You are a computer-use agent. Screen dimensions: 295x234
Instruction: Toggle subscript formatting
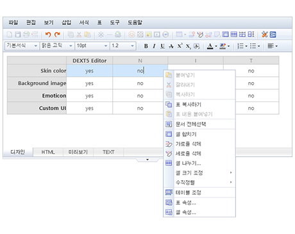(188, 46)
